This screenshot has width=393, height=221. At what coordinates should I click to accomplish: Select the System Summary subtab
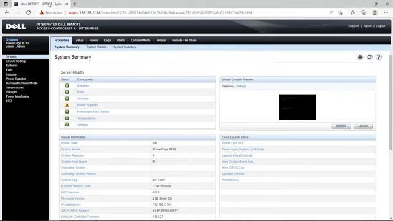coord(67,47)
